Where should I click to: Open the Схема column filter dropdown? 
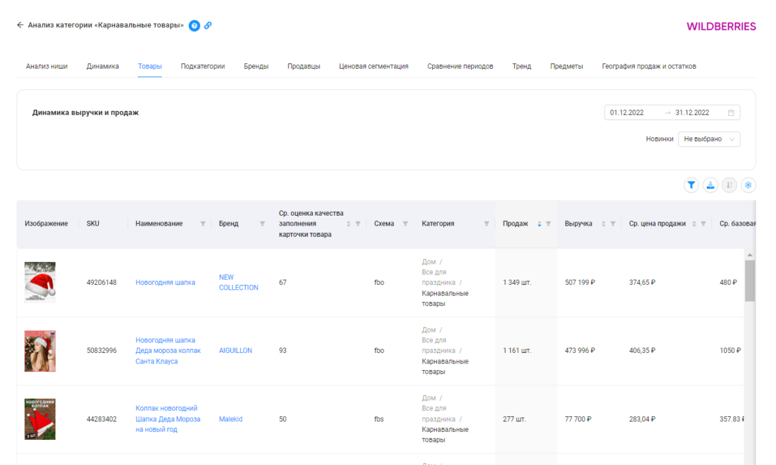click(x=405, y=224)
